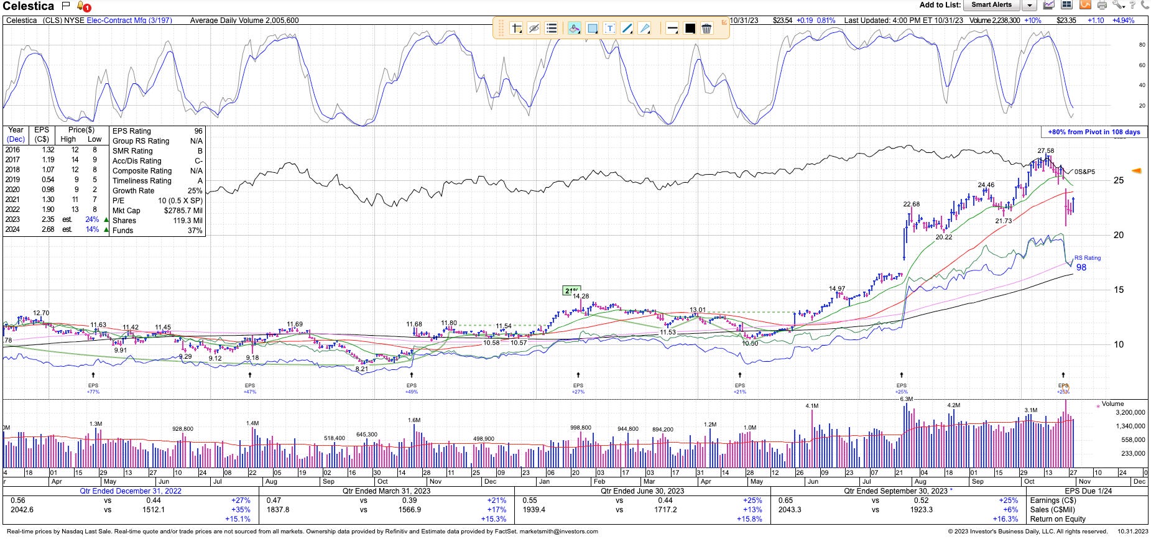Click the printer icon
Screen dimensions: 1151x539
1102,5
